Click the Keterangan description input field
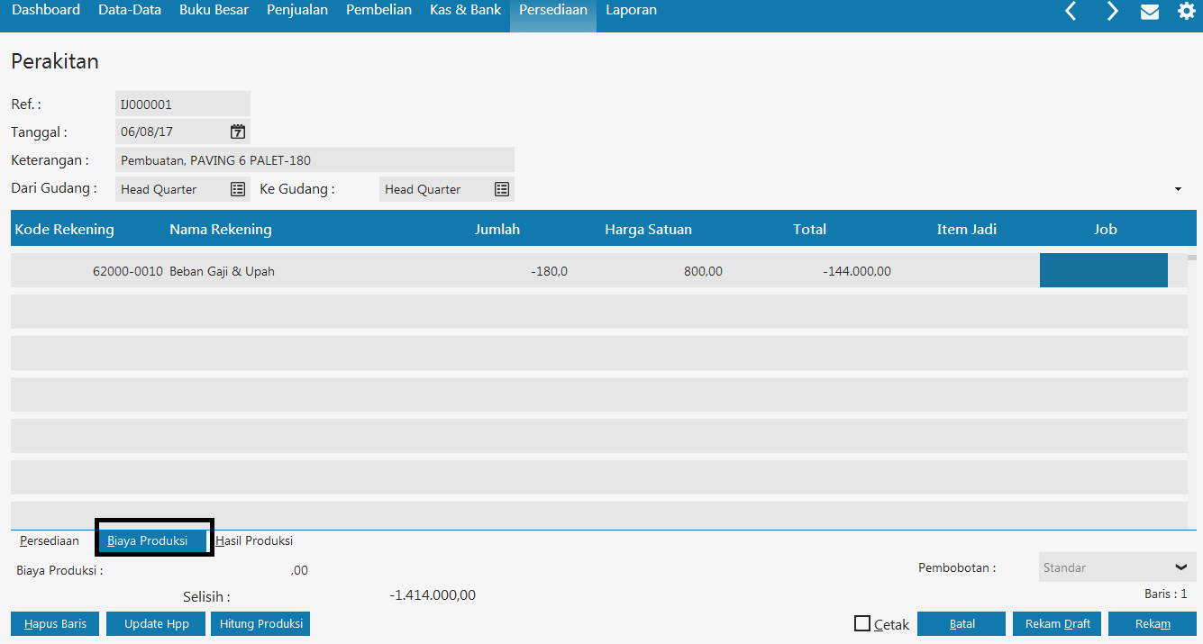This screenshot has height=644, width=1203. tap(314, 160)
